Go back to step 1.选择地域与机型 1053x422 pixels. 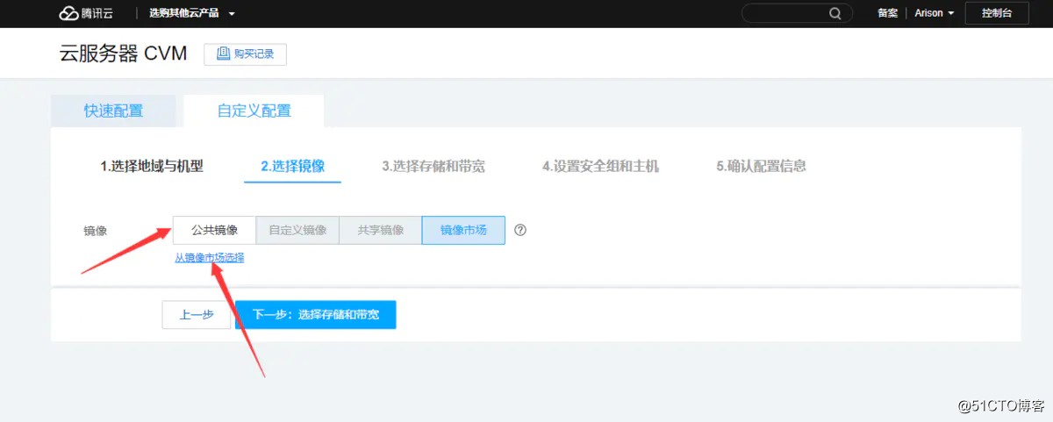[152, 166]
